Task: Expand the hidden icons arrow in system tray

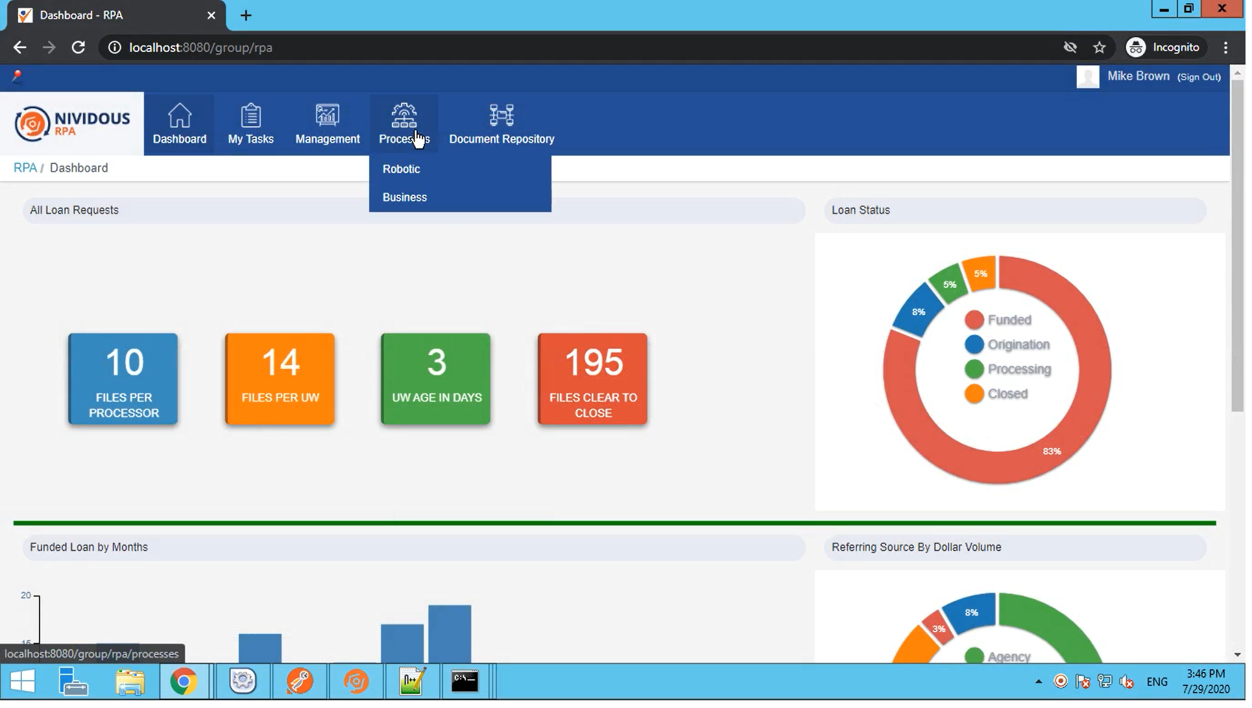Action: (x=1039, y=681)
